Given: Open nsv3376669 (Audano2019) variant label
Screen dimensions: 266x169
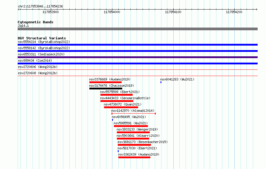Looking at the screenshot, I should (110, 79).
